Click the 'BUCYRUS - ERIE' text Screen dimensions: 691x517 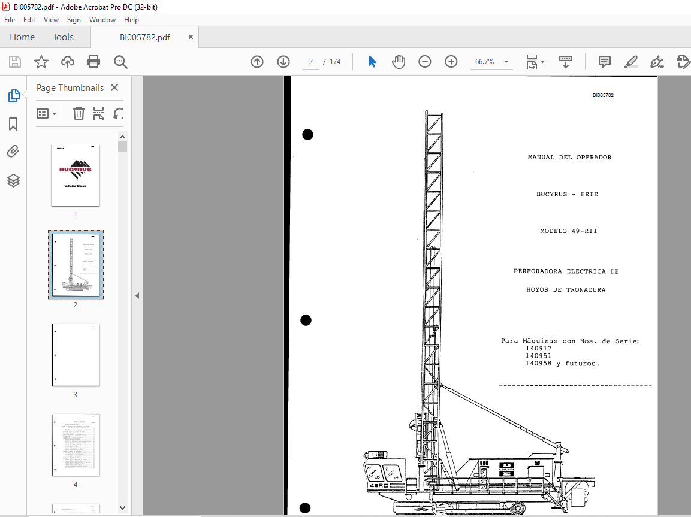tap(567, 194)
